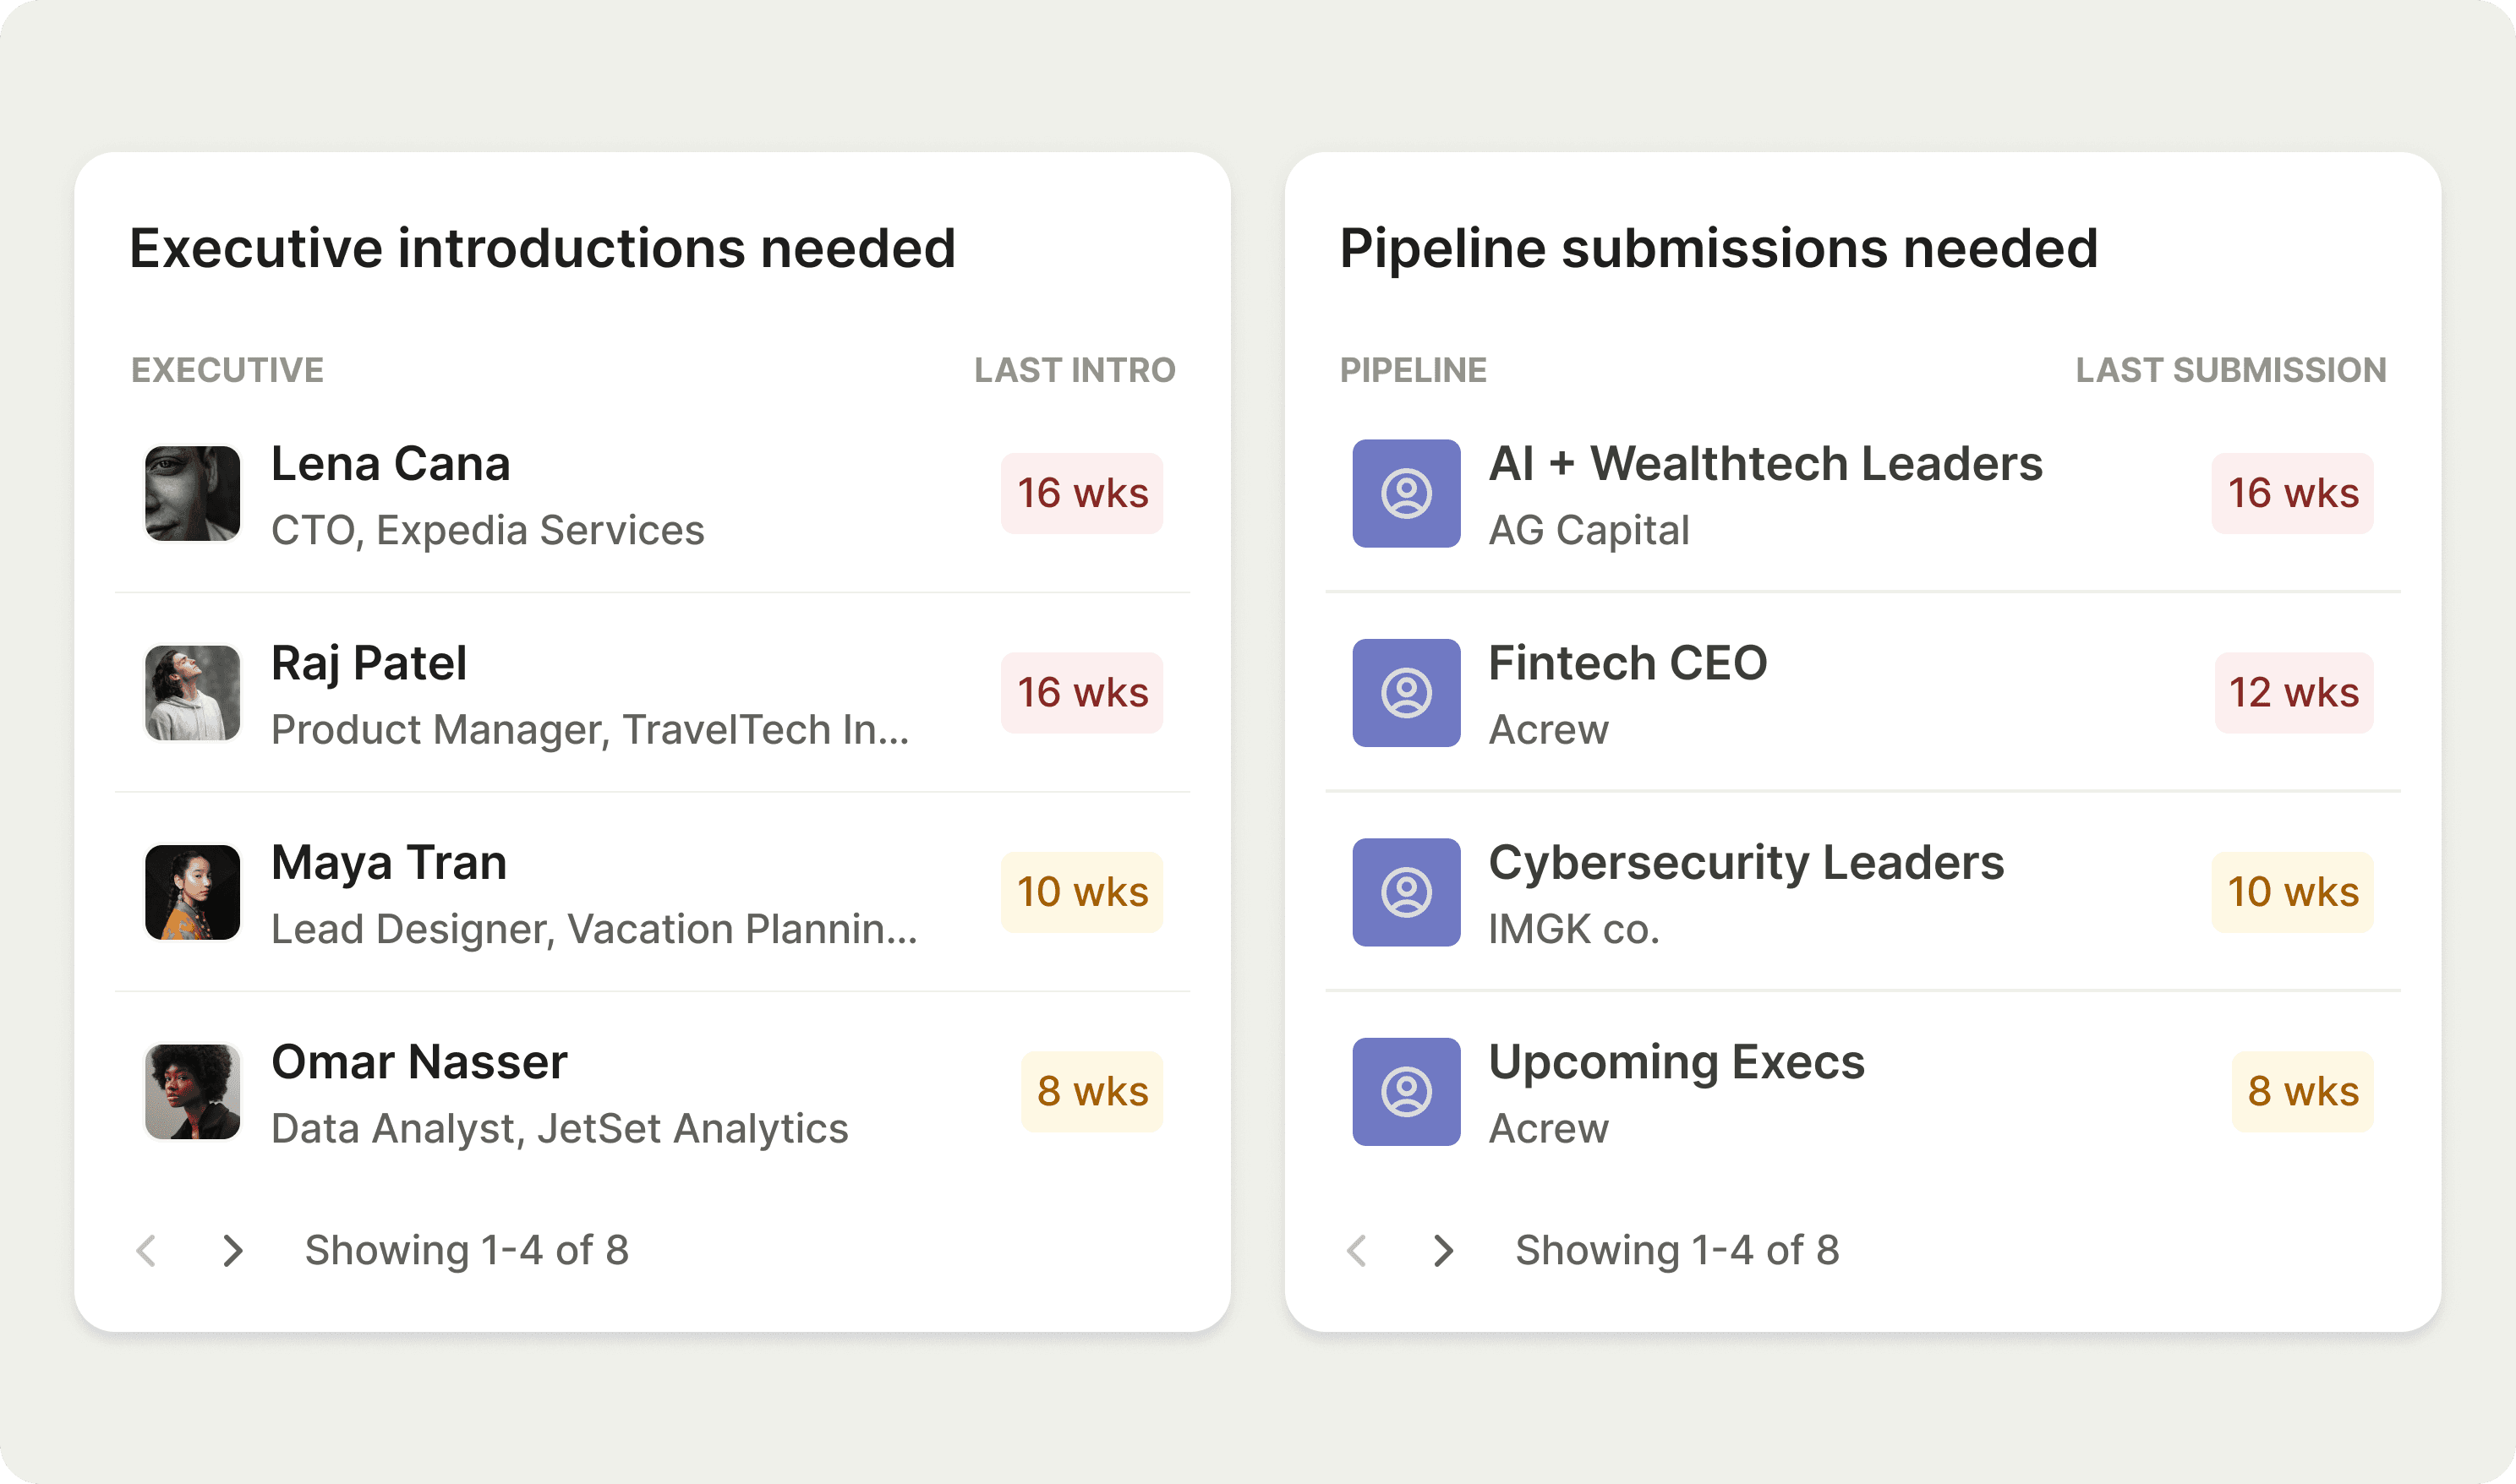Open the Upcoming Execs pipeline title
2516x1484 pixels.
coord(1676,1062)
